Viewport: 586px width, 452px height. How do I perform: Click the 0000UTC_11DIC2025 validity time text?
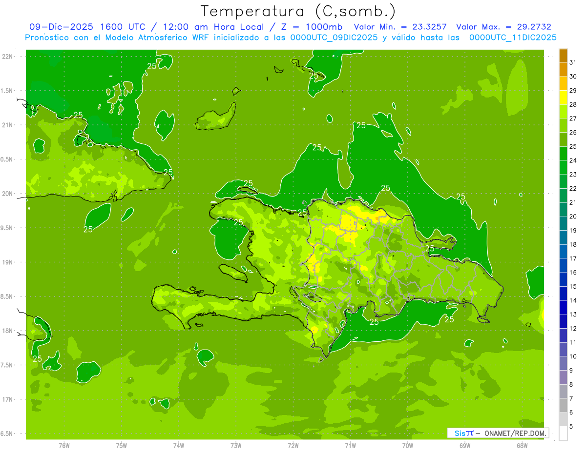pos(513,38)
